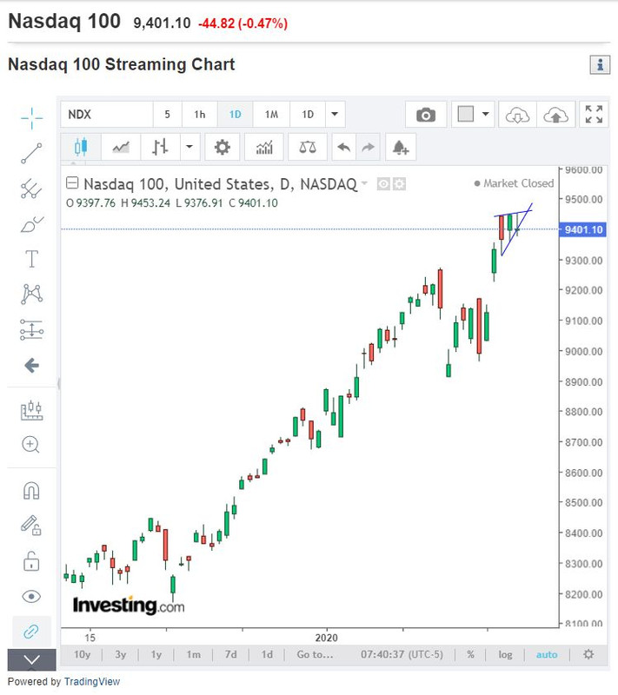Open the indicators menu
Viewport: 618px width, 695px height.
[x=264, y=147]
